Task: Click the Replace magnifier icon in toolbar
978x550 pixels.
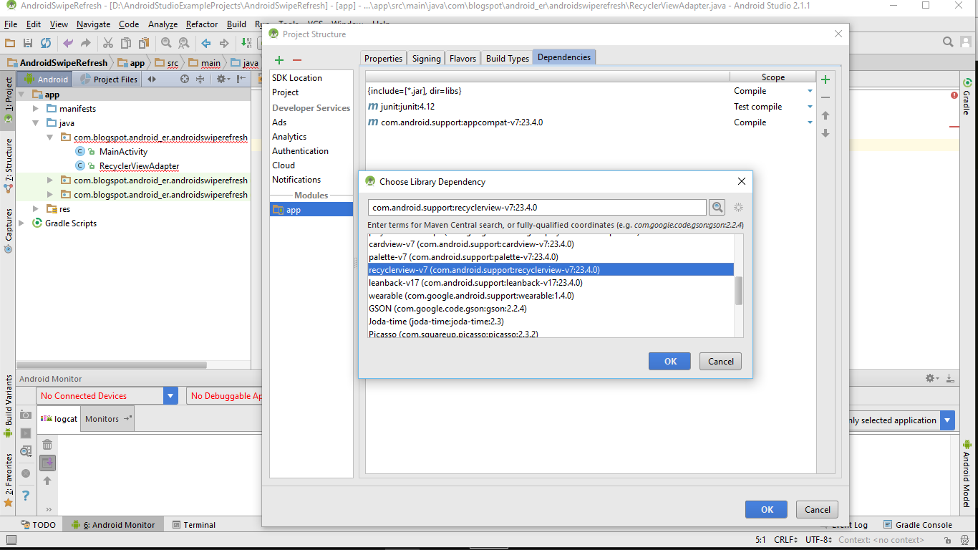Action: pyautogui.click(x=184, y=43)
